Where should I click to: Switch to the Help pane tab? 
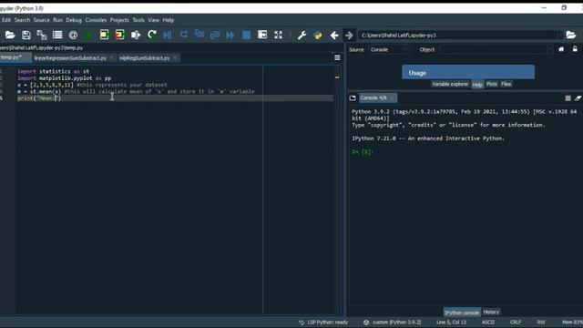[x=477, y=85]
